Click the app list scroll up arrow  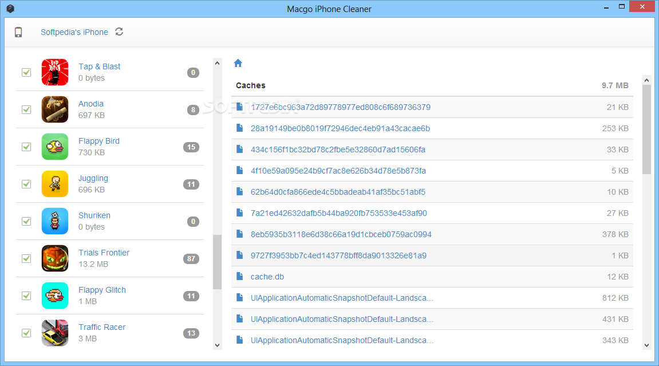(x=218, y=63)
